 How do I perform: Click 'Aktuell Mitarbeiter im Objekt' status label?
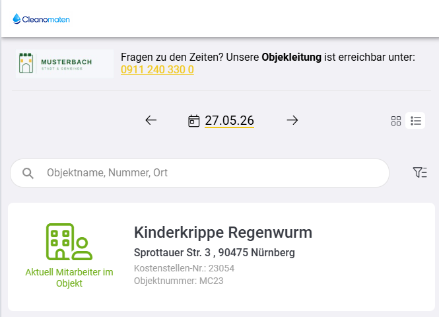[69, 277]
